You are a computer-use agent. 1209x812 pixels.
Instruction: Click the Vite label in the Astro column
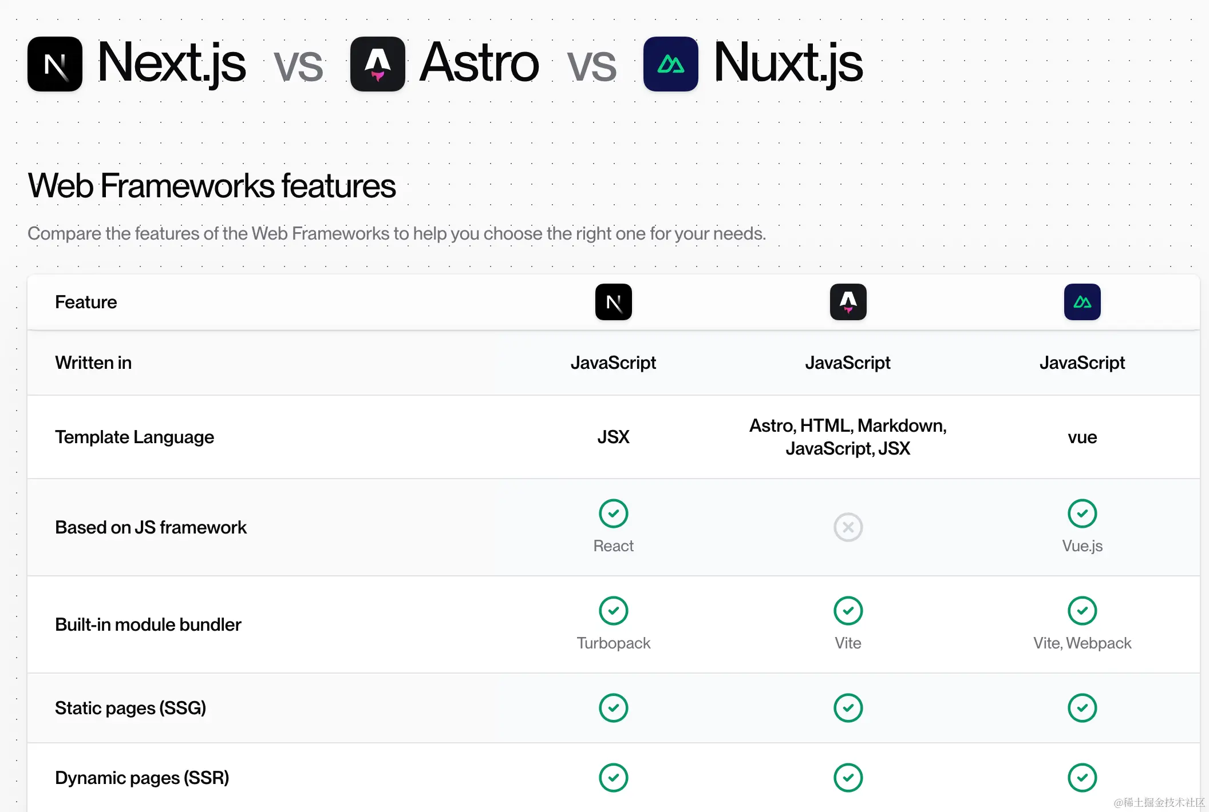[x=848, y=643]
